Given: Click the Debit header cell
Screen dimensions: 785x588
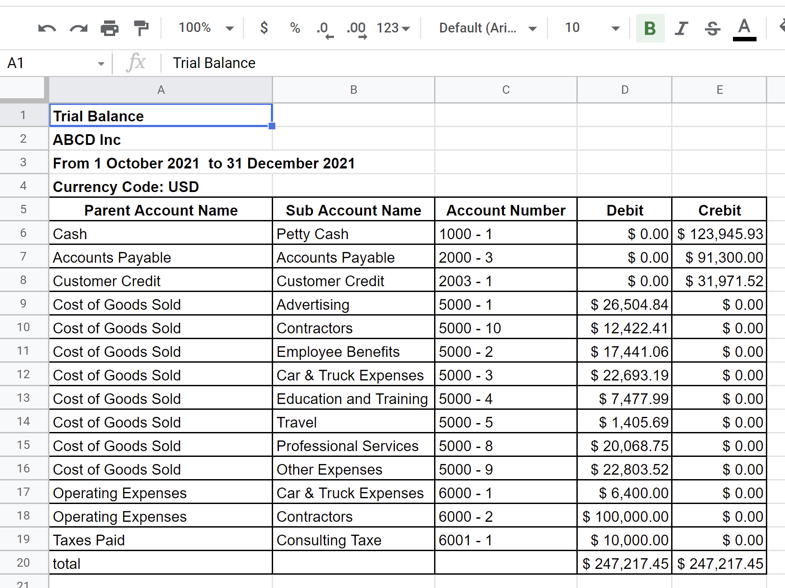Looking at the screenshot, I should (x=624, y=210).
